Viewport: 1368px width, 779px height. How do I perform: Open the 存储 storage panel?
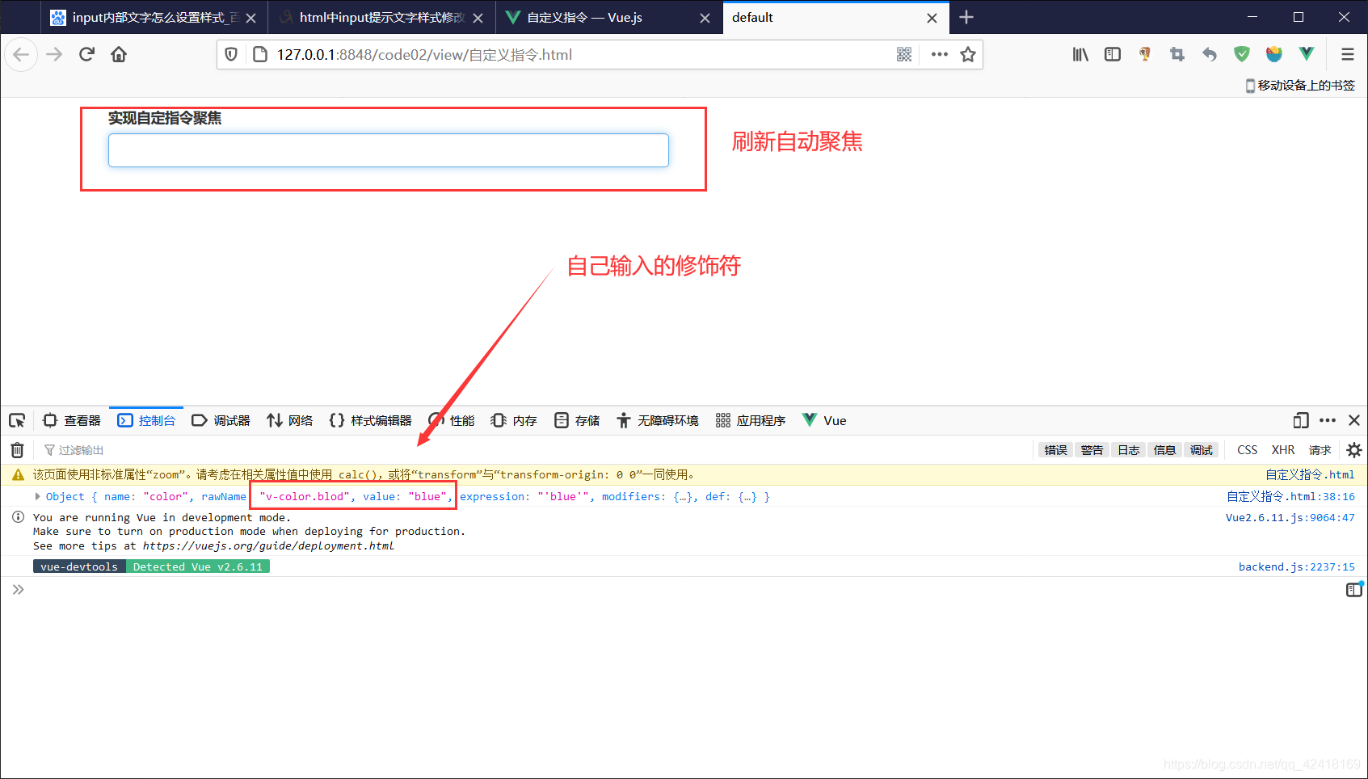(577, 421)
